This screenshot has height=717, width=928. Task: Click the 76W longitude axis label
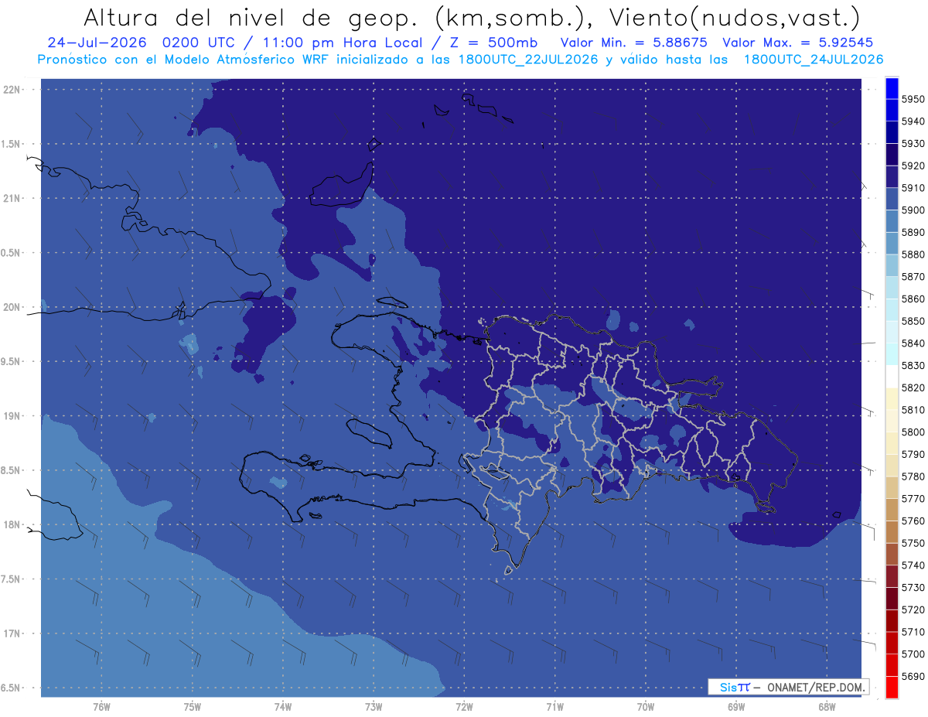pyautogui.click(x=101, y=706)
